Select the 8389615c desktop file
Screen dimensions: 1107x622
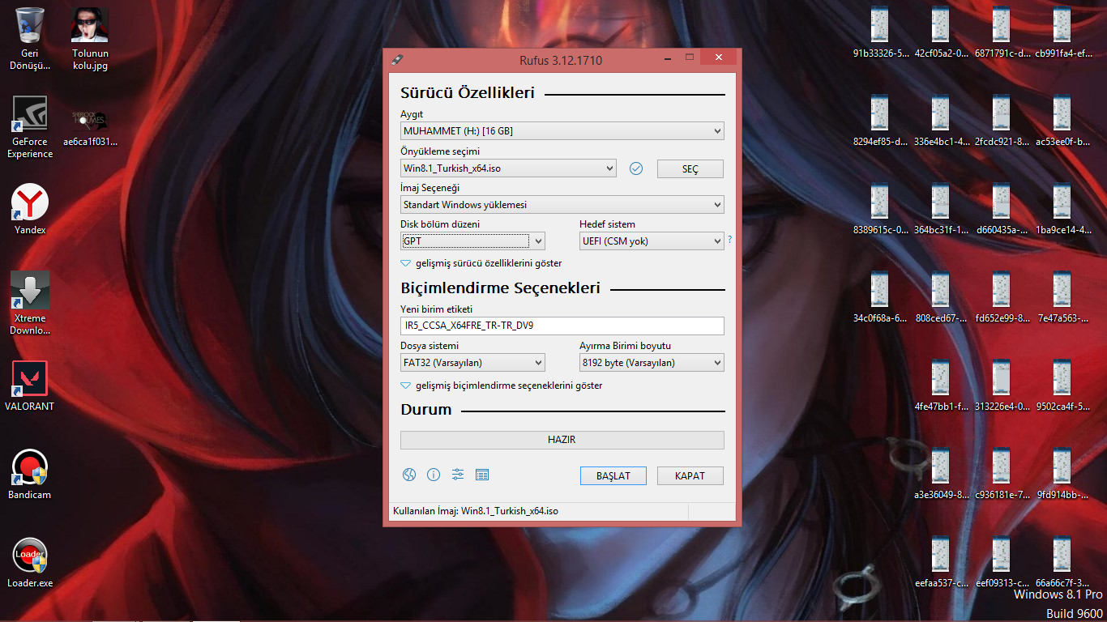click(881, 210)
